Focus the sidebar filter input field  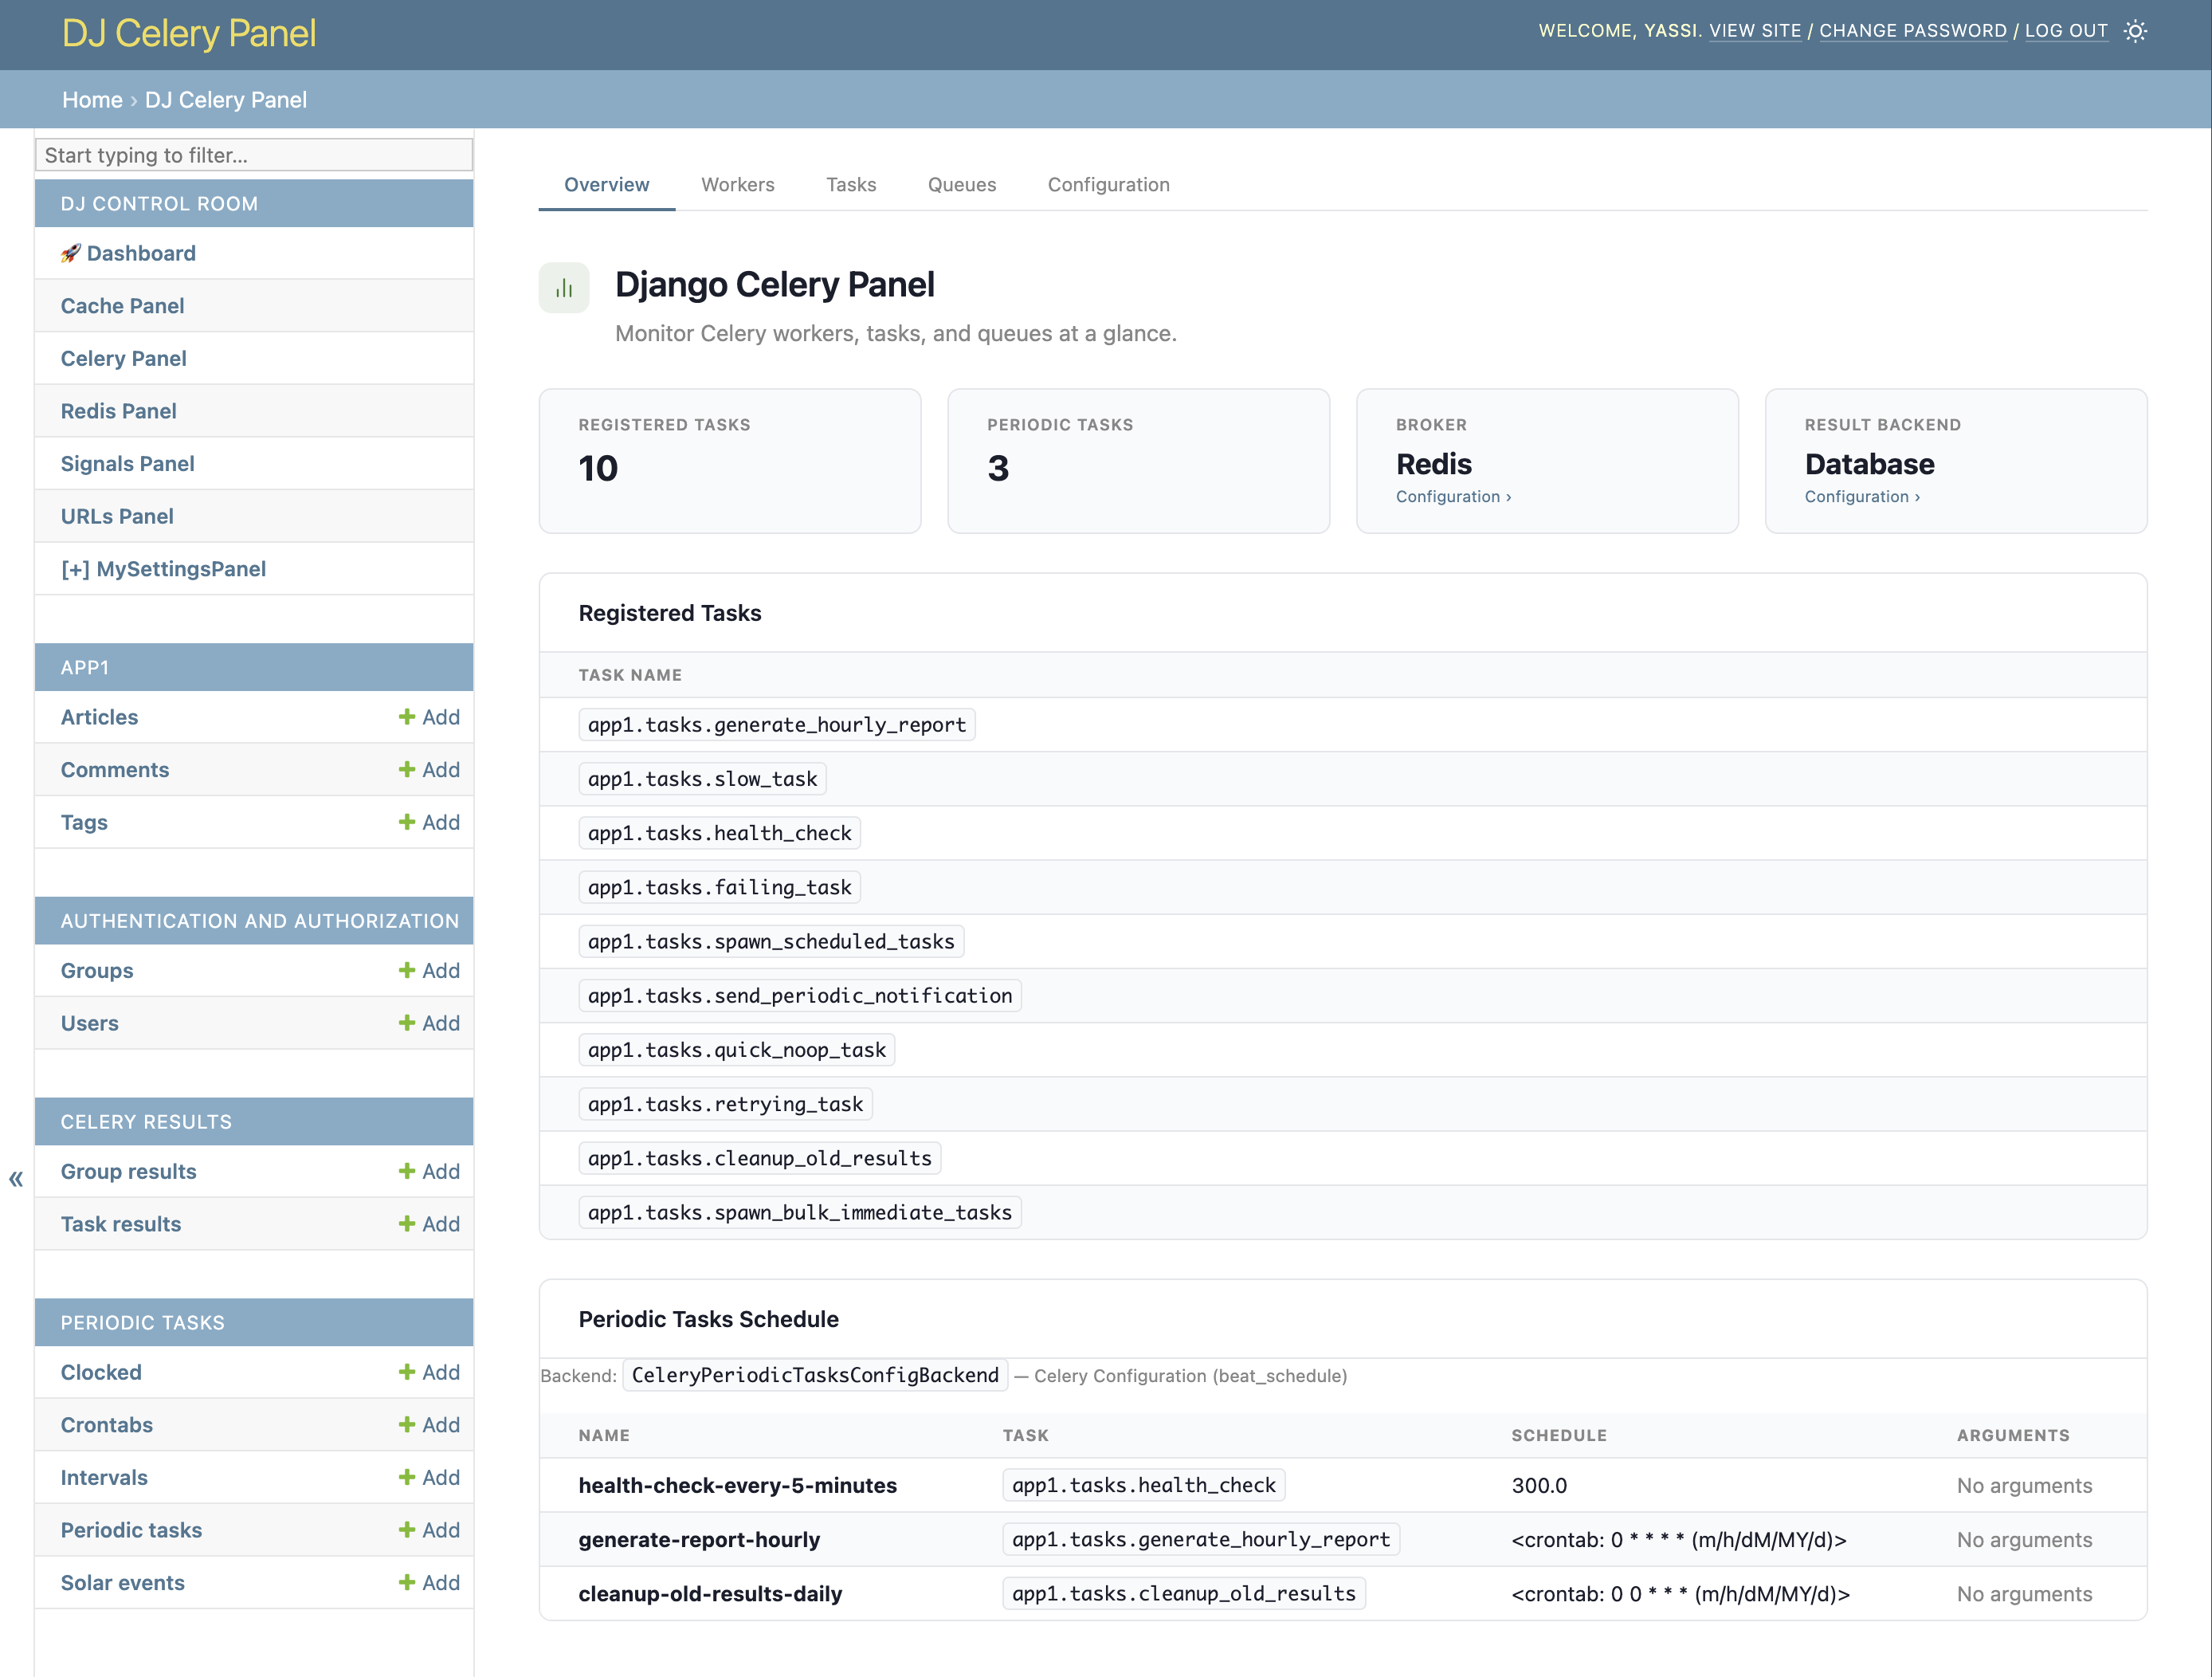(254, 155)
